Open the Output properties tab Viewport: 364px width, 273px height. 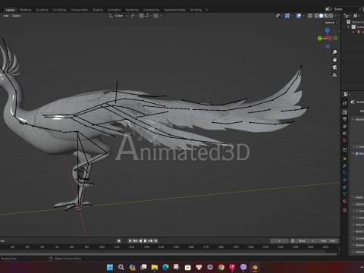point(344,119)
